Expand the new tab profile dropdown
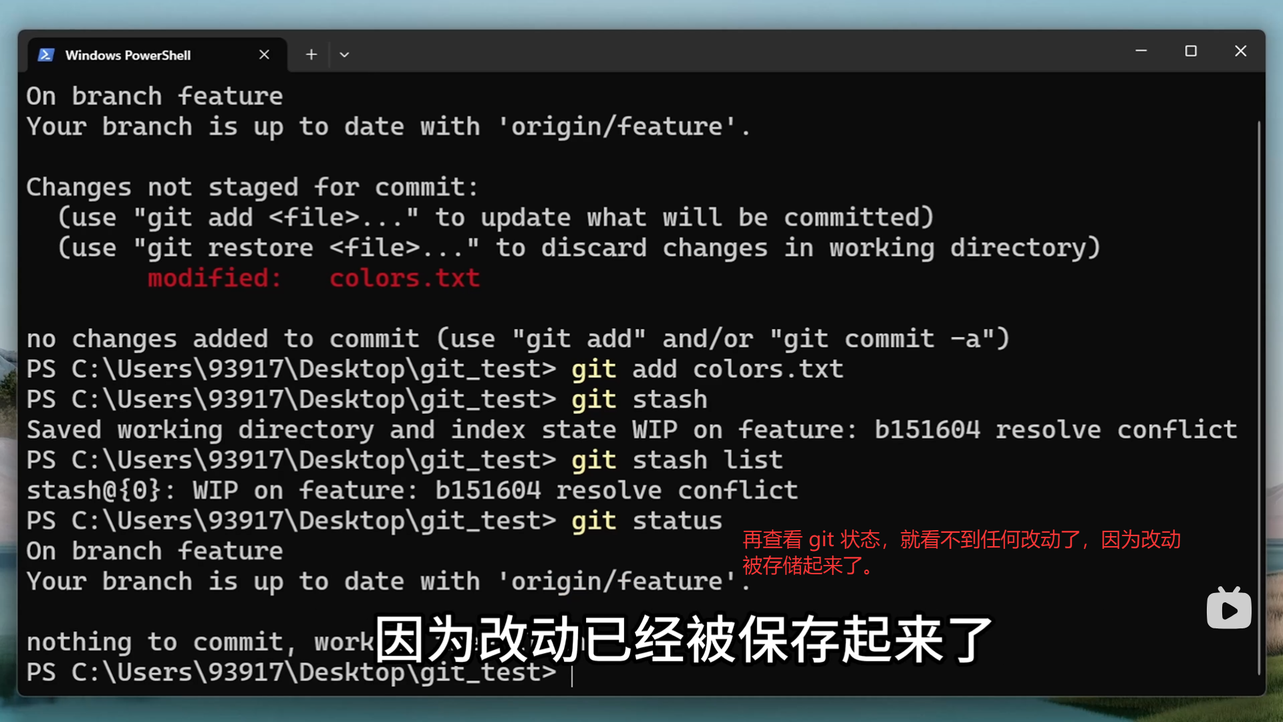The height and width of the screenshot is (722, 1283). pos(344,55)
